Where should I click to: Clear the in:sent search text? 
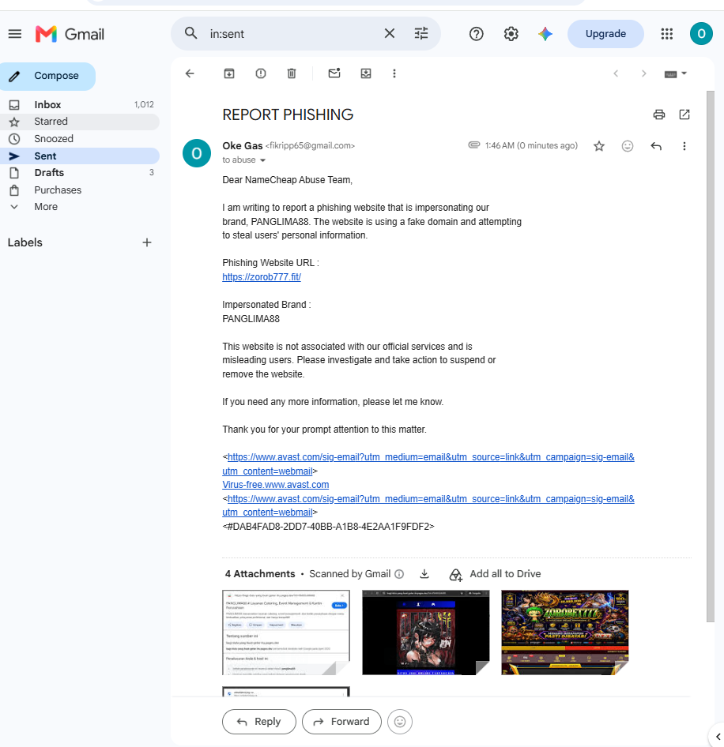point(389,33)
